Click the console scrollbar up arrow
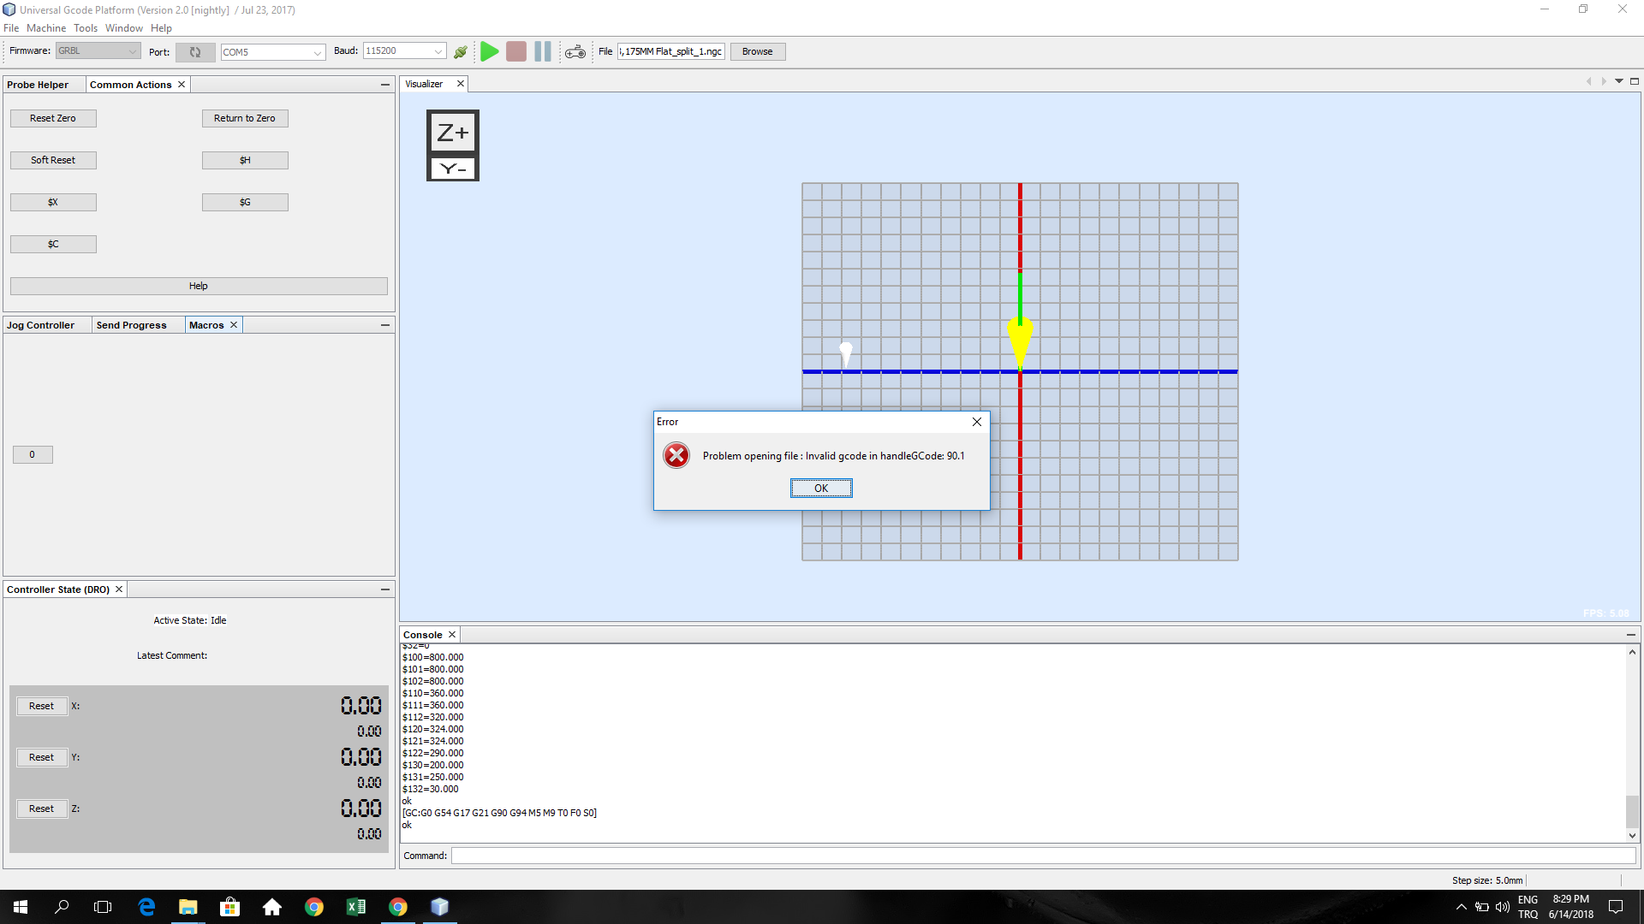The height and width of the screenshot is (924, 1644). pyautogui.click(x=1632, y=652)
